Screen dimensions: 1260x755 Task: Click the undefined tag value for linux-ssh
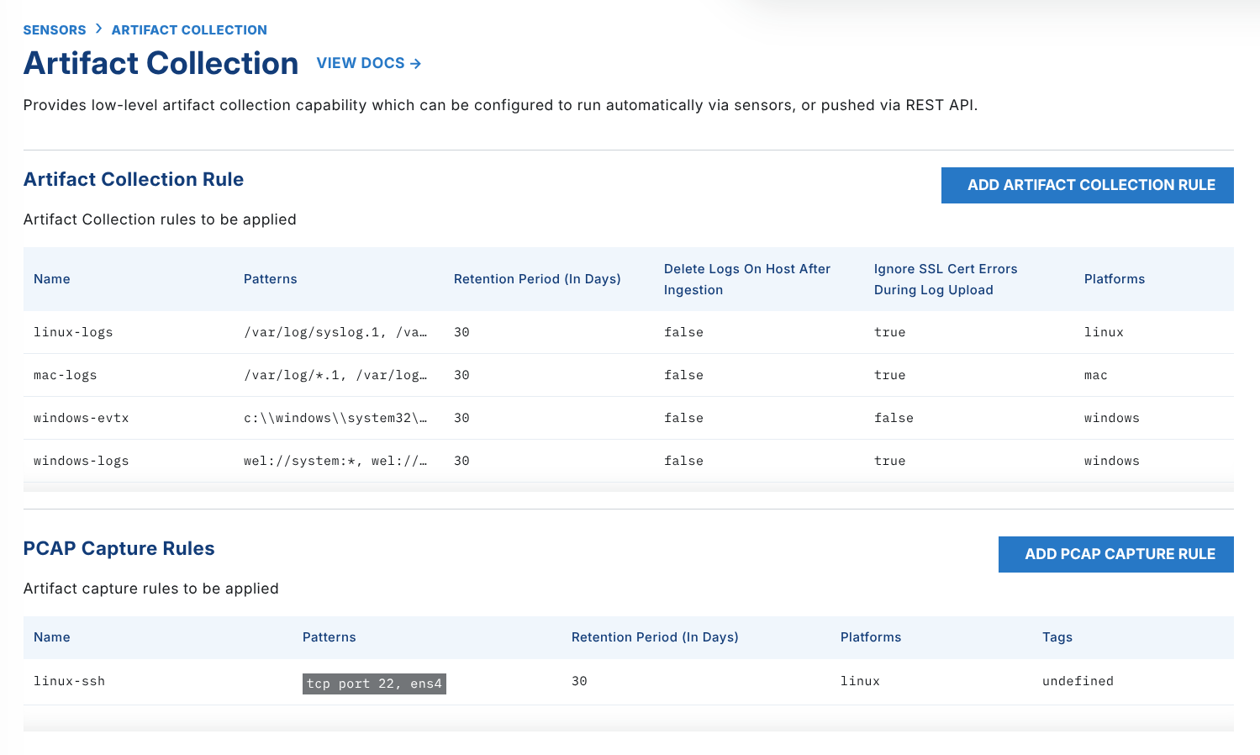pyautogui.click(x=1078, y=681)
